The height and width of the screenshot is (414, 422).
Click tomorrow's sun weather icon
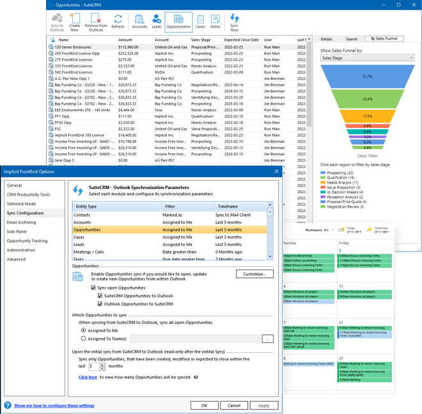[x=370, y=229]
